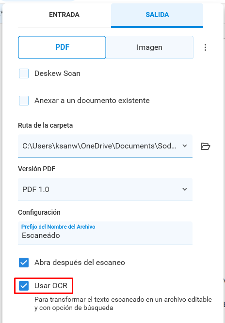This screenshot has height=323, width=225.
Task: Choose PDF output format
Action: 62,47
